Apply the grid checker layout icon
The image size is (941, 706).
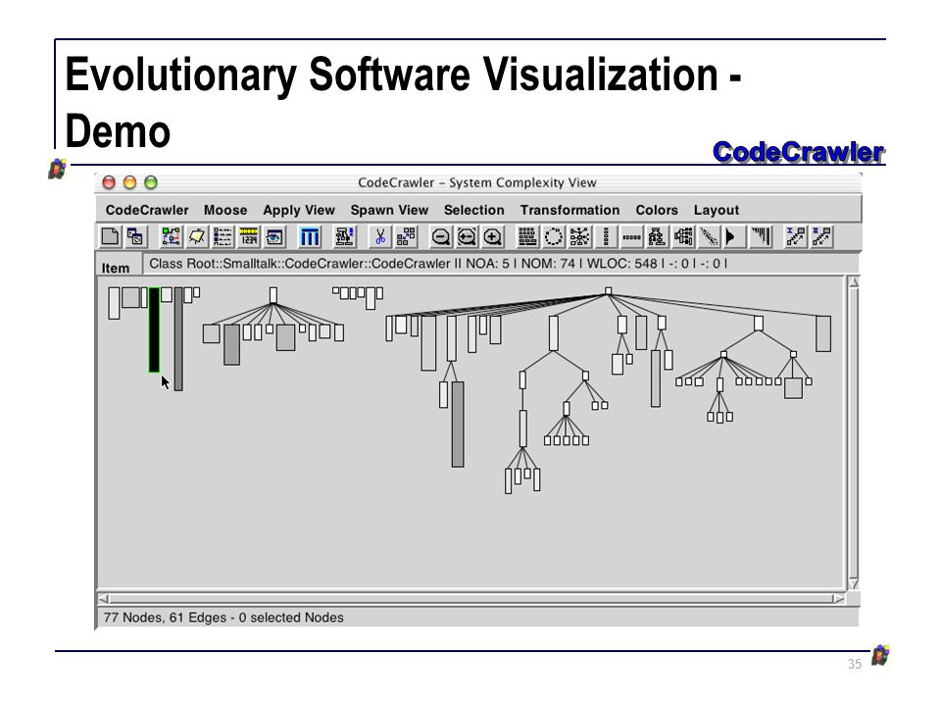527,236
